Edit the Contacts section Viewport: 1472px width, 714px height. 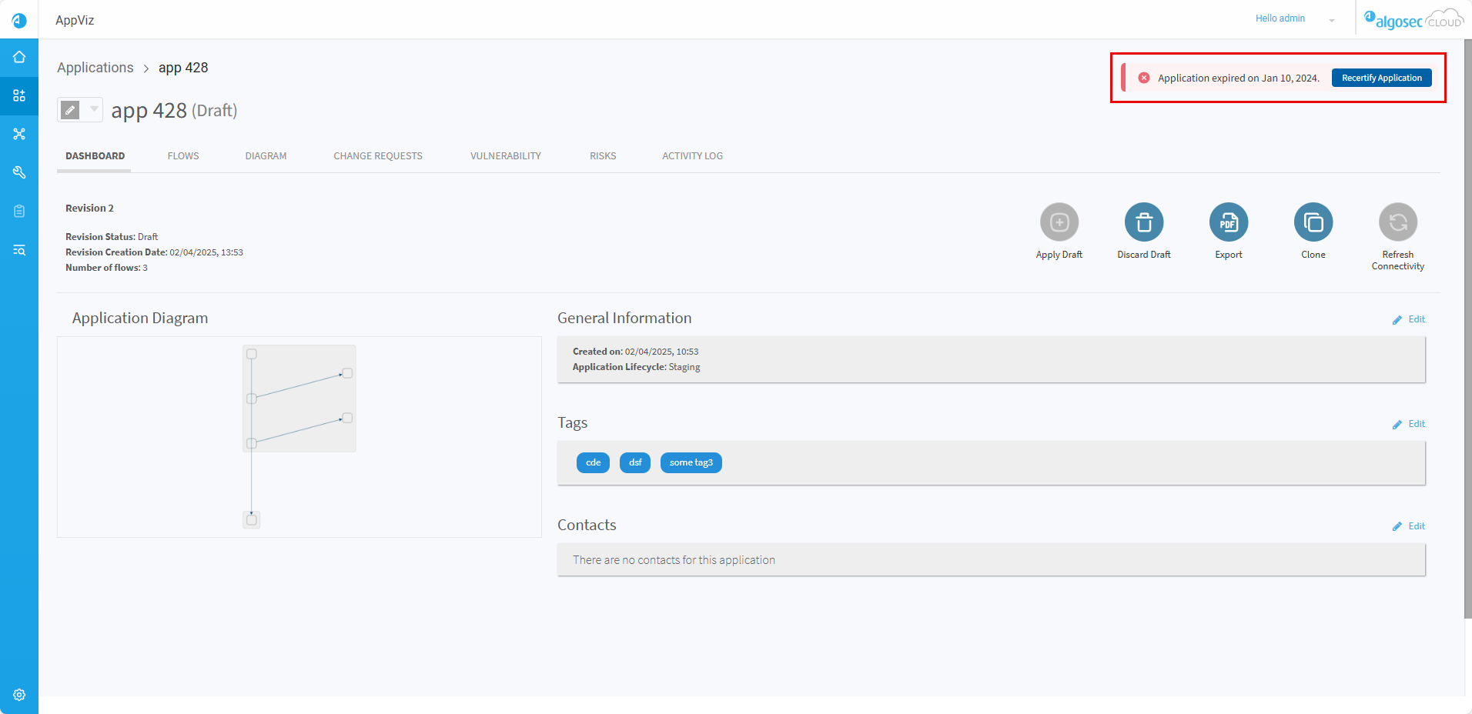[1409, 526]
